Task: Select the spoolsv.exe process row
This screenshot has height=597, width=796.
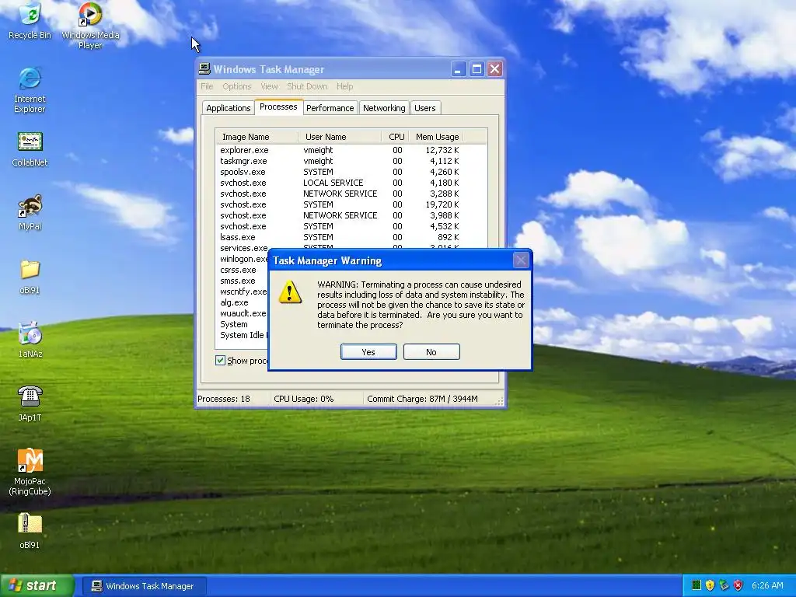Action: tap(339, 172)
